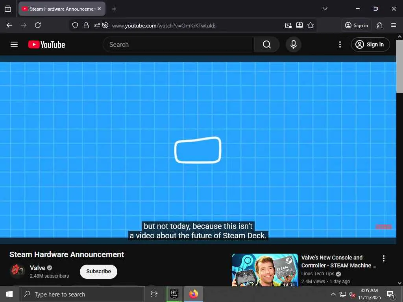This screenshot has width=403, height=302.
Task: Open Task View on the taskbar
Action: point(154,294)
